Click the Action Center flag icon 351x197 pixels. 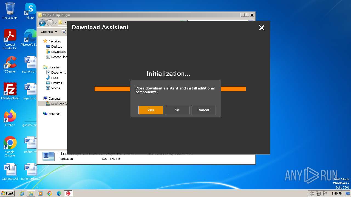coord(325,193)
